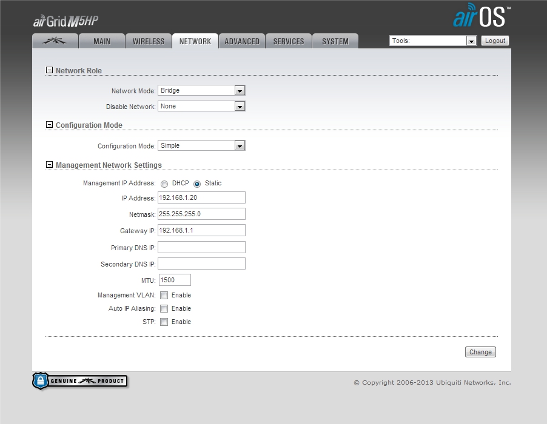Click the airGrid M5HP logo
This screenshot has width=547, height=424.
point(65,21)
